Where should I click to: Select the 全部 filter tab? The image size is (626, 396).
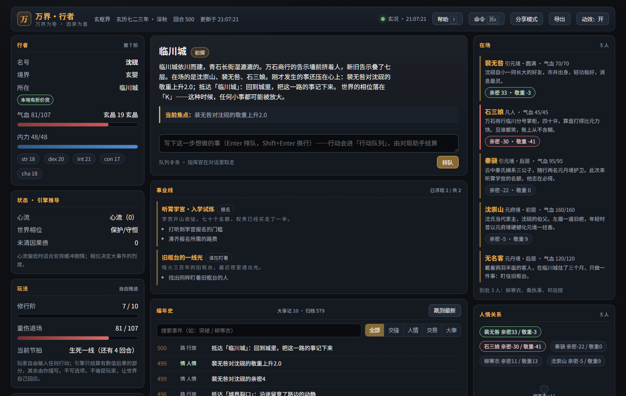pos(375,330)
